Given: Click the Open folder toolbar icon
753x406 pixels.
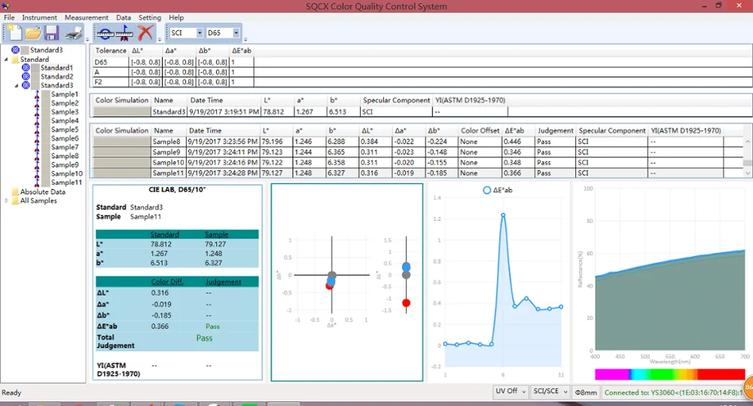Looking at the screenshot, I should [x=33, y=33].
